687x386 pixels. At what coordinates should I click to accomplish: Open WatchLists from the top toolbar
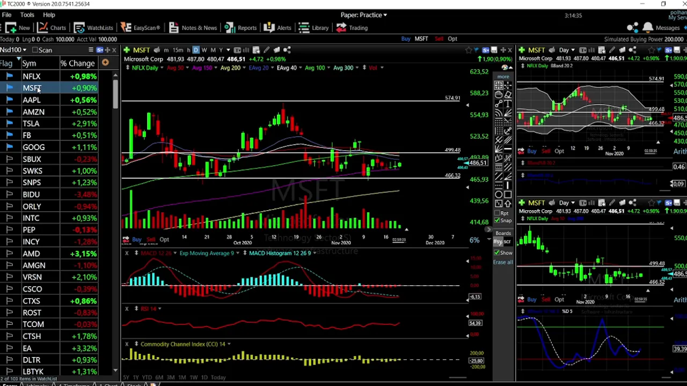(93, 28)
